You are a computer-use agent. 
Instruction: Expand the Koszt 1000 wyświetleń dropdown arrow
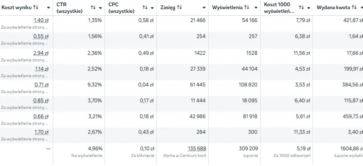[x=309, y=8]
